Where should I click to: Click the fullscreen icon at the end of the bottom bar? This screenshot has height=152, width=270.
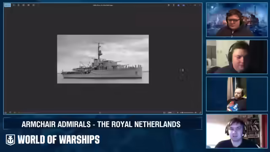click(200, 113)
